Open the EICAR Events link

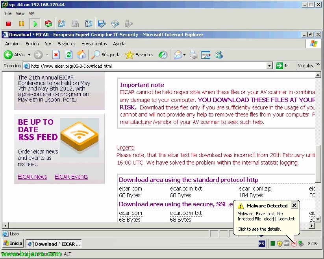[71, 177]
